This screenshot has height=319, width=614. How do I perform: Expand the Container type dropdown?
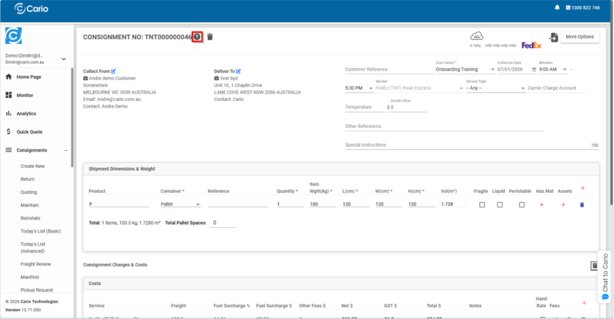coord(180,204)
